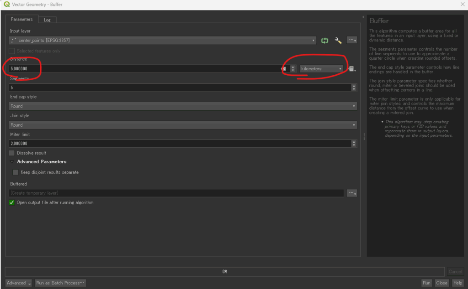Screen dimensions: 468x289
Task: Click Run as Batch Process button
Action: tap(60, 283)
